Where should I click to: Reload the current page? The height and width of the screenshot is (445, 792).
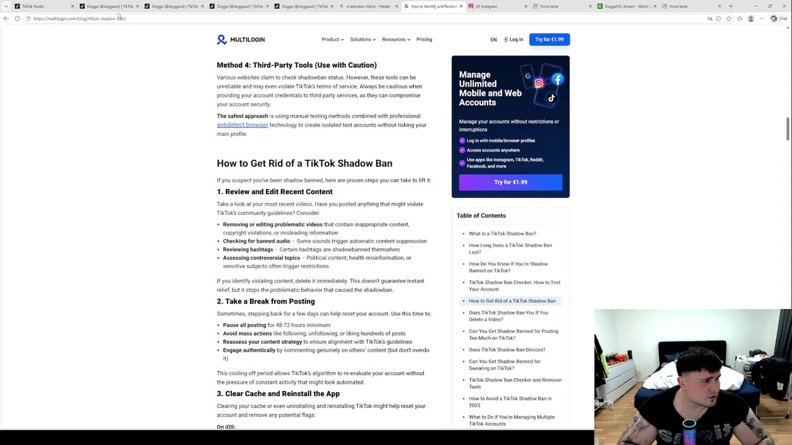tap(17, 19)
